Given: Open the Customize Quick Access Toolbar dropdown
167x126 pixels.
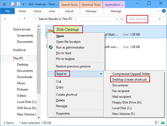Looking at the screenshot, I should point(23,4).
